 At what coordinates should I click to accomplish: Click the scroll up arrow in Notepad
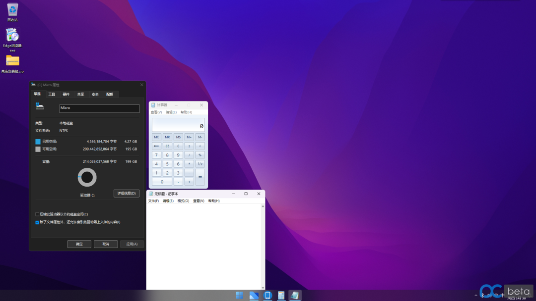[263, 206]
